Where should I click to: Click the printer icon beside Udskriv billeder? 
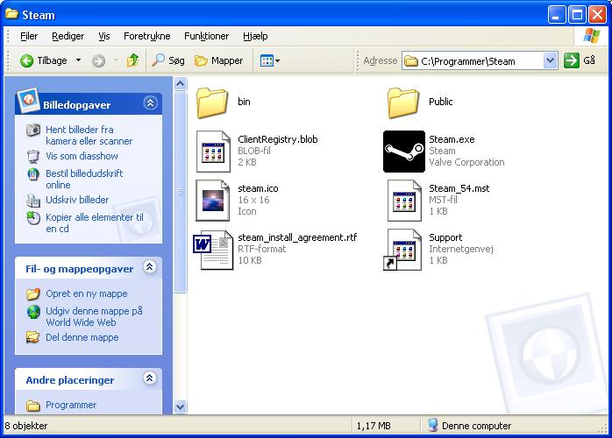point(33,200)
